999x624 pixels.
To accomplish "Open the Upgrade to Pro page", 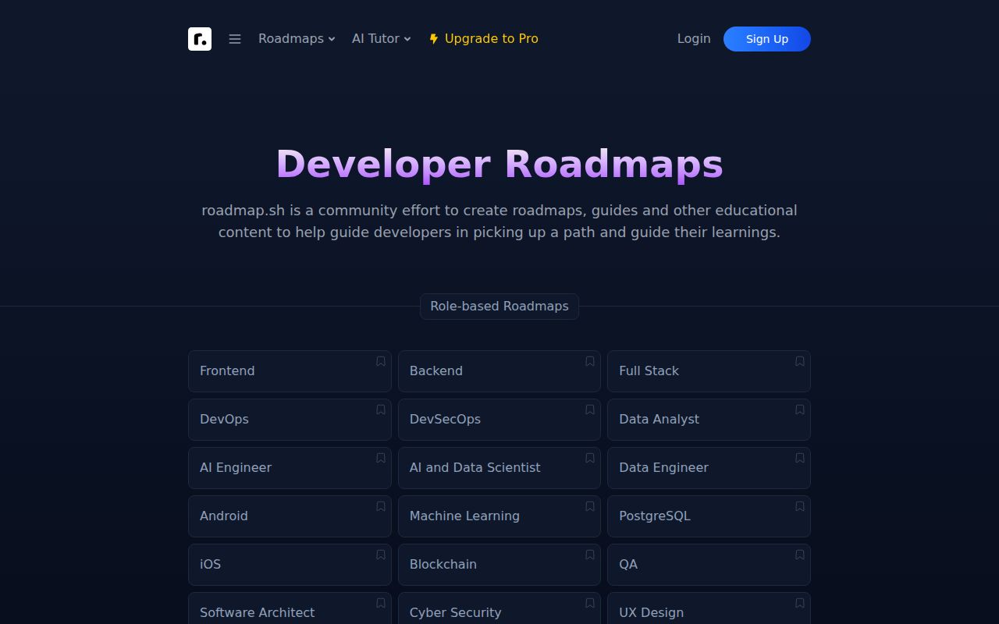I will coord(492,38).
